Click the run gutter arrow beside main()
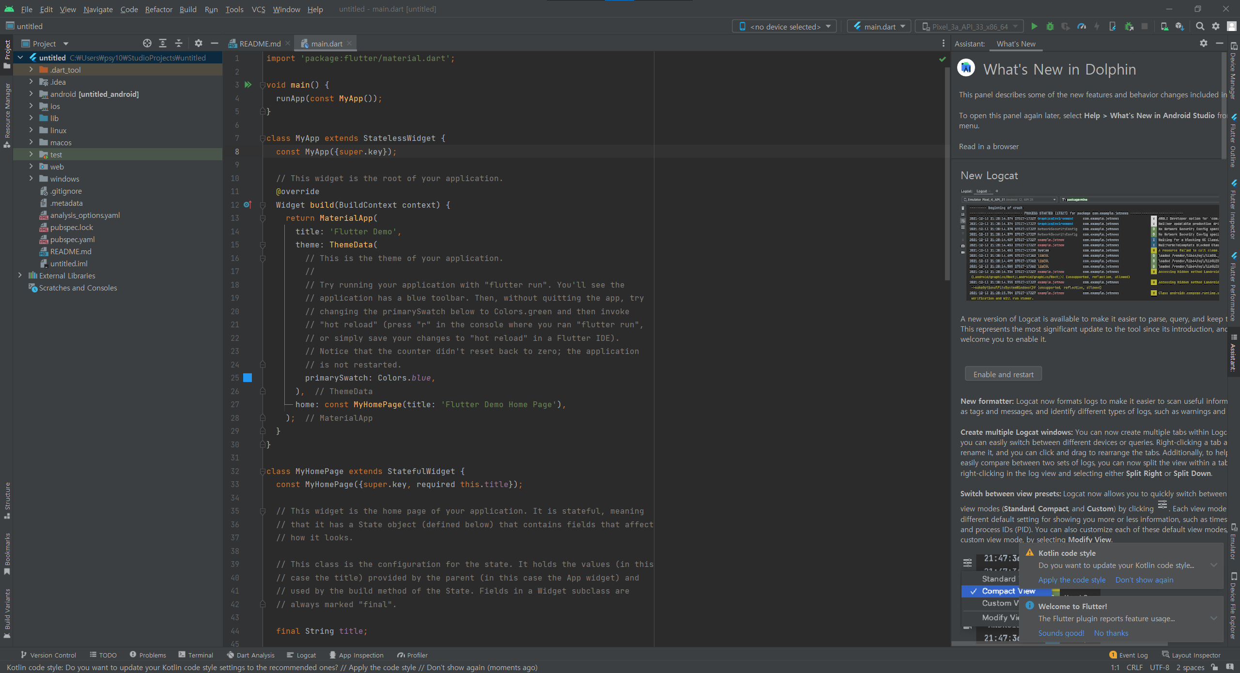1240x673 pixels. 248,85
